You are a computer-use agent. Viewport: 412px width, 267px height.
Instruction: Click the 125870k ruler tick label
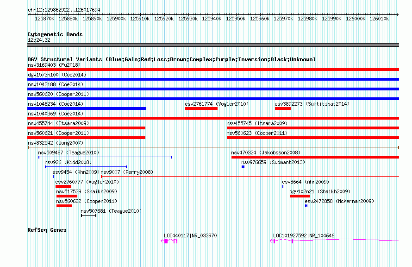(44, 19)
